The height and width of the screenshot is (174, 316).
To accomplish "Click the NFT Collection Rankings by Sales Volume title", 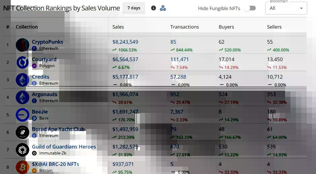I will (62, 8).
